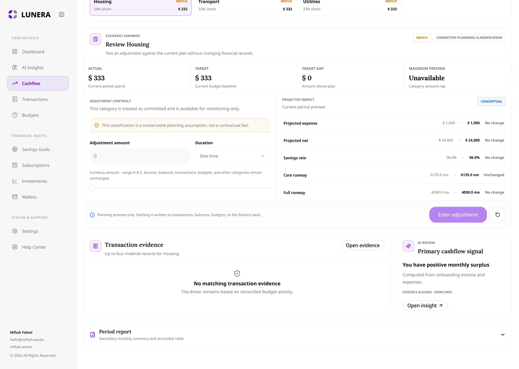This screenshot has height=369, width=519.
Task: Click the miftah.works site text
Action: [x=21, y=347]
